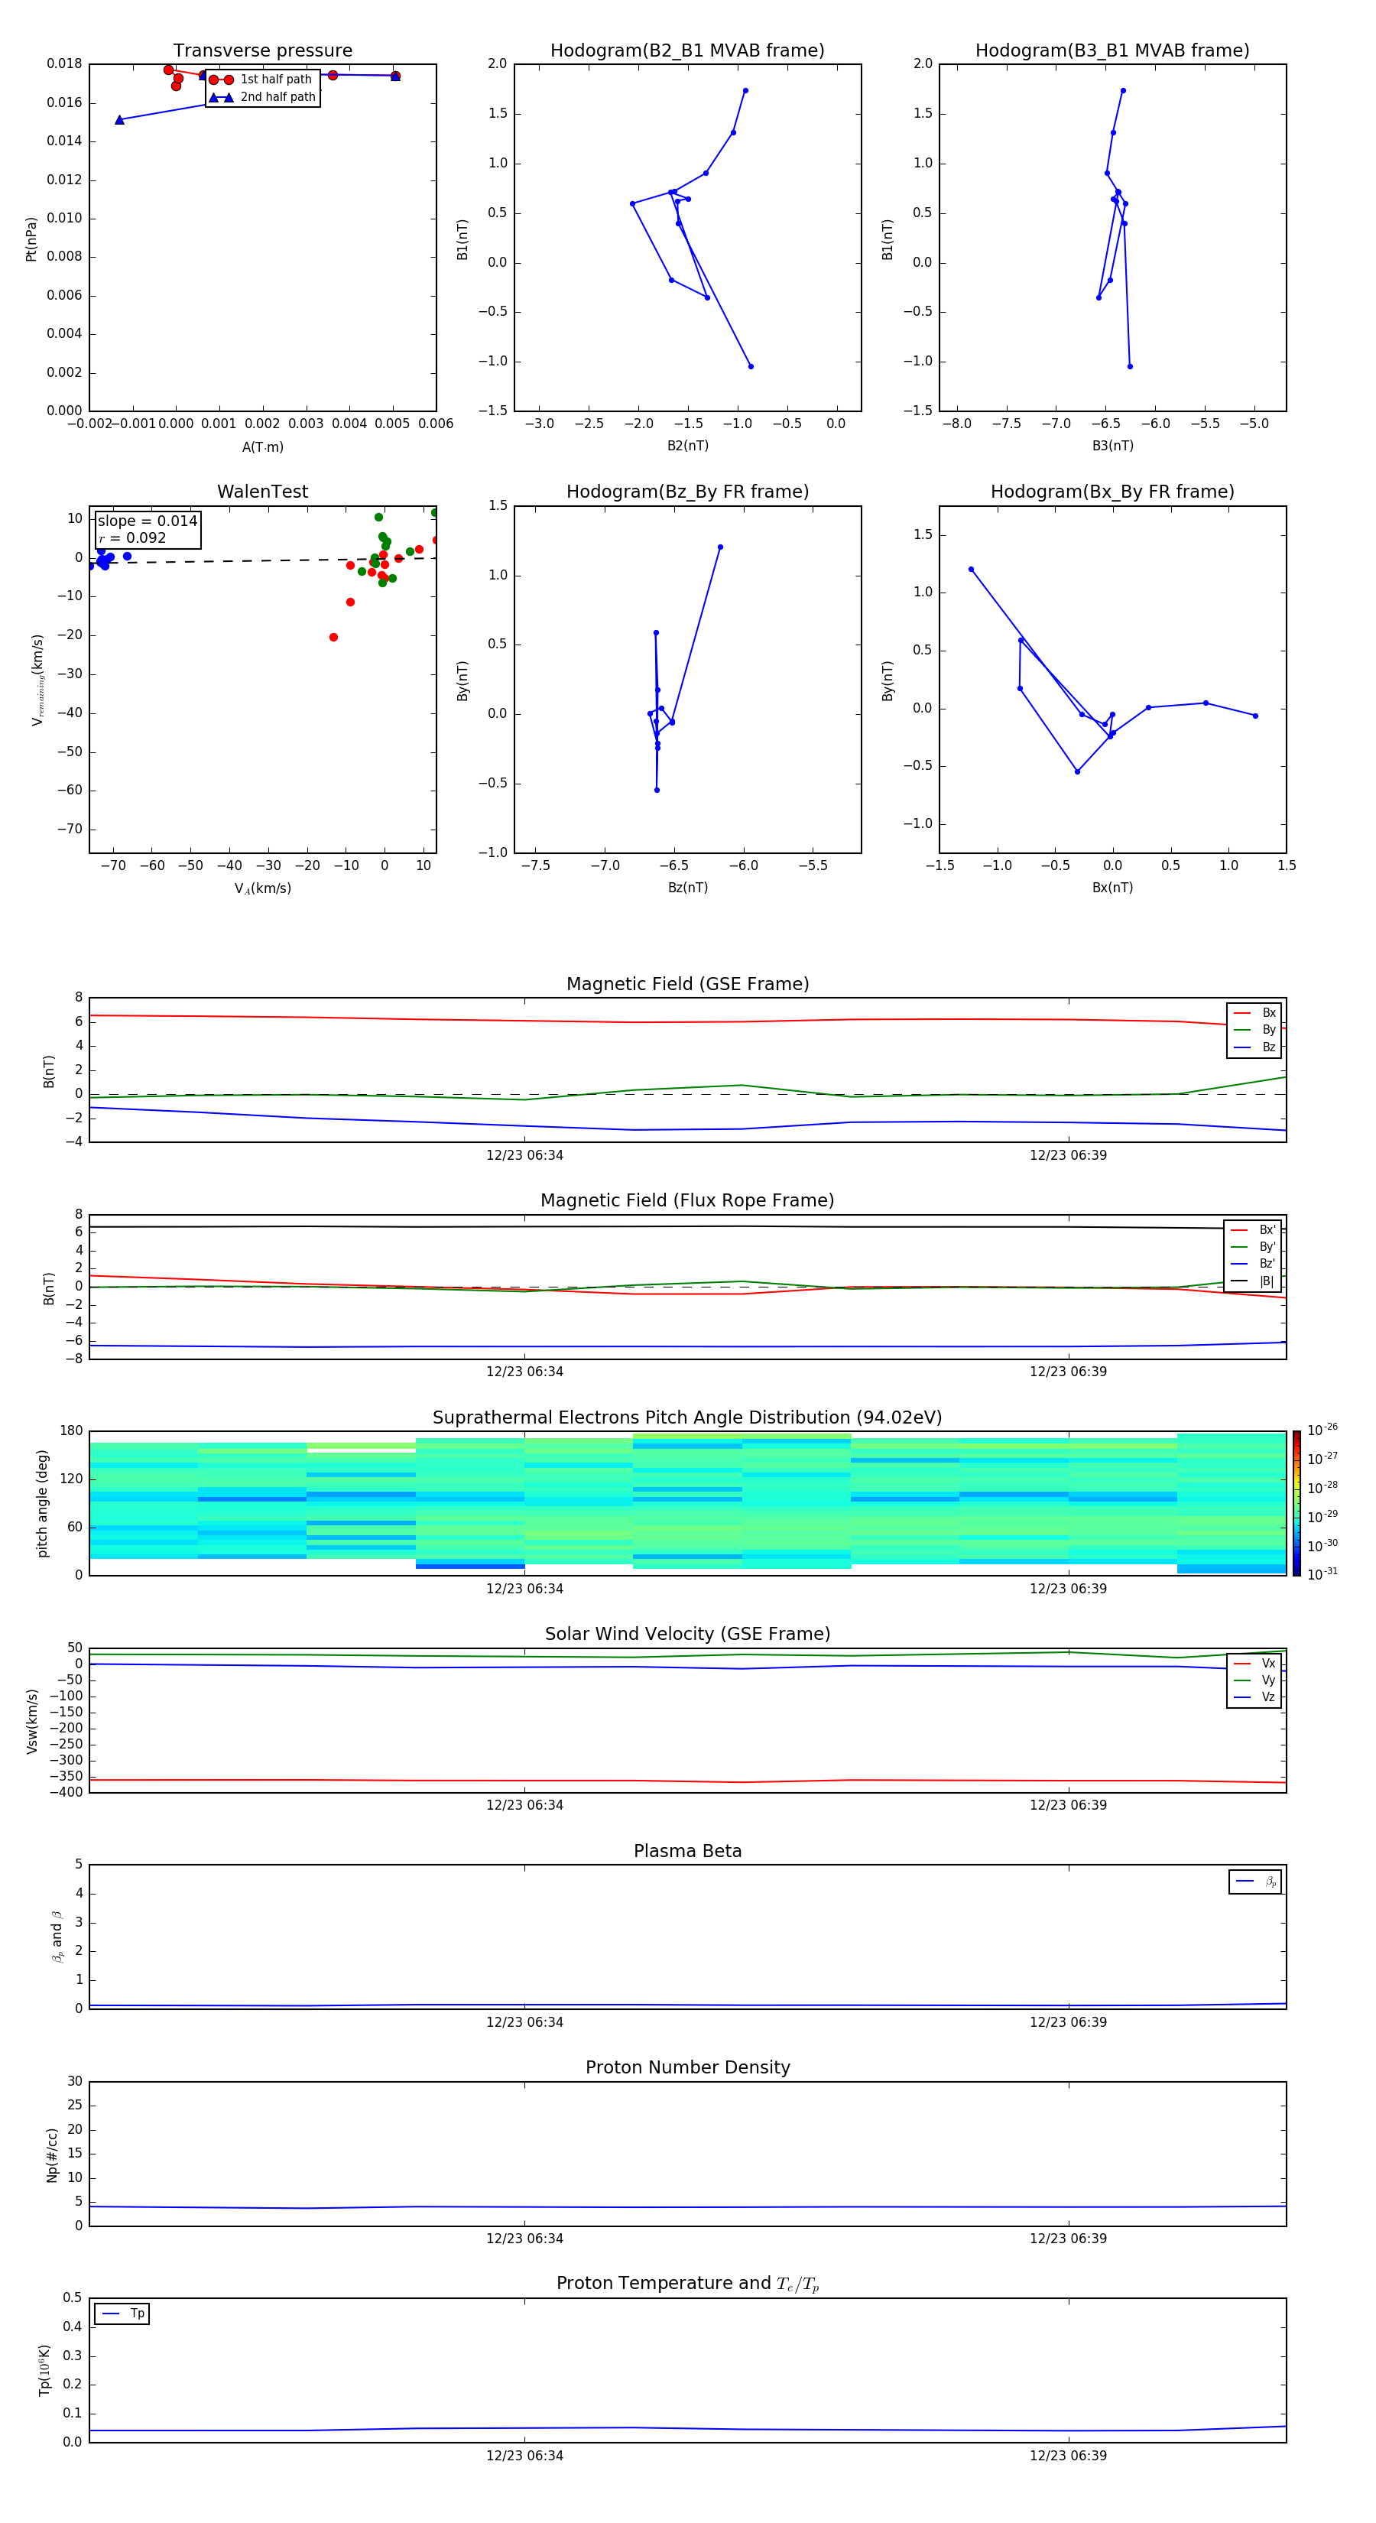Click the 'Solar Wind Velocity (GSE Frame)' title
1376x2523 pixels.
point(687,1635)
